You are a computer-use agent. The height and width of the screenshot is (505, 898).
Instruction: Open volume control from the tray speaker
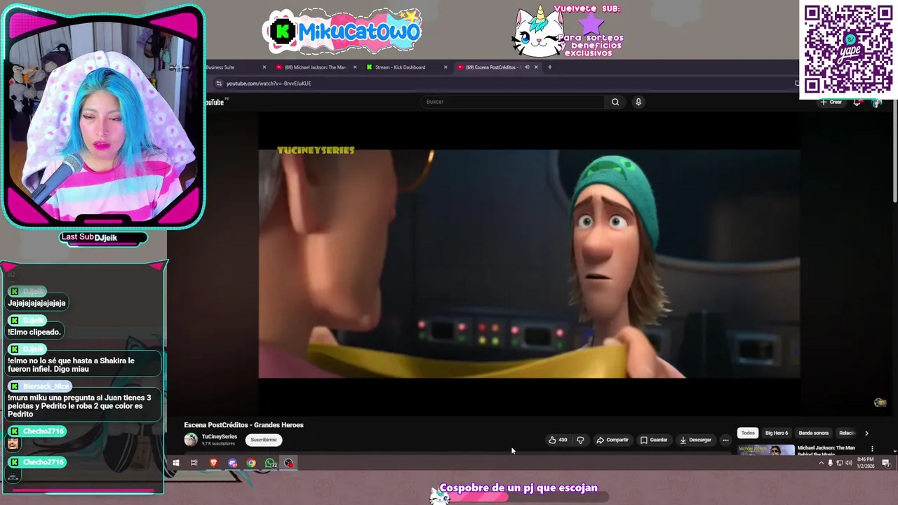[849, 463]
